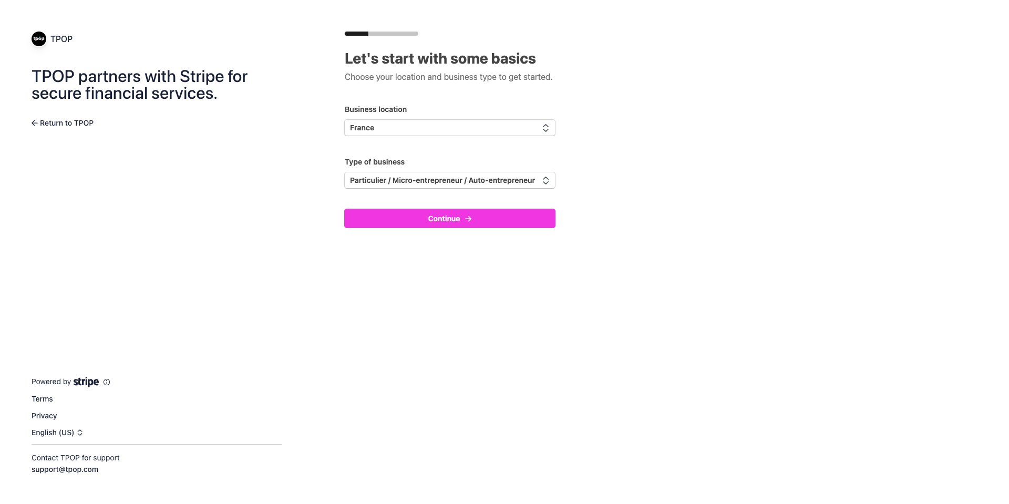Open the English (US) language selector
Image resolution: width=1009 pixels, height=504 pixels.
[53, 433]
